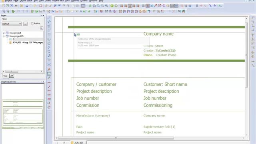Select the Line drawing tool
The height and width of the screenshot is (144, 256).
tap(49, 18)
